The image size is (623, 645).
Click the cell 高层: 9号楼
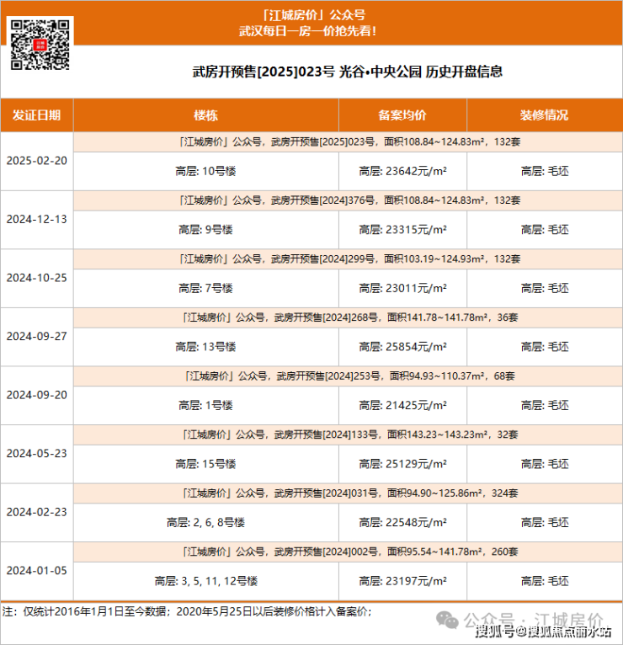click(206, 230)
